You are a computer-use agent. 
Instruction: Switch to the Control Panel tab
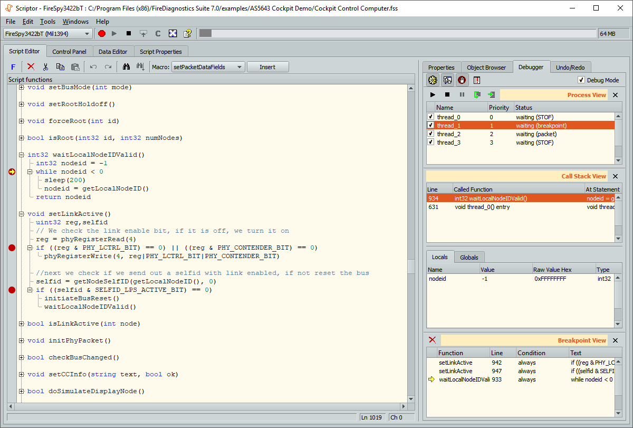click(x=69, y=52)
